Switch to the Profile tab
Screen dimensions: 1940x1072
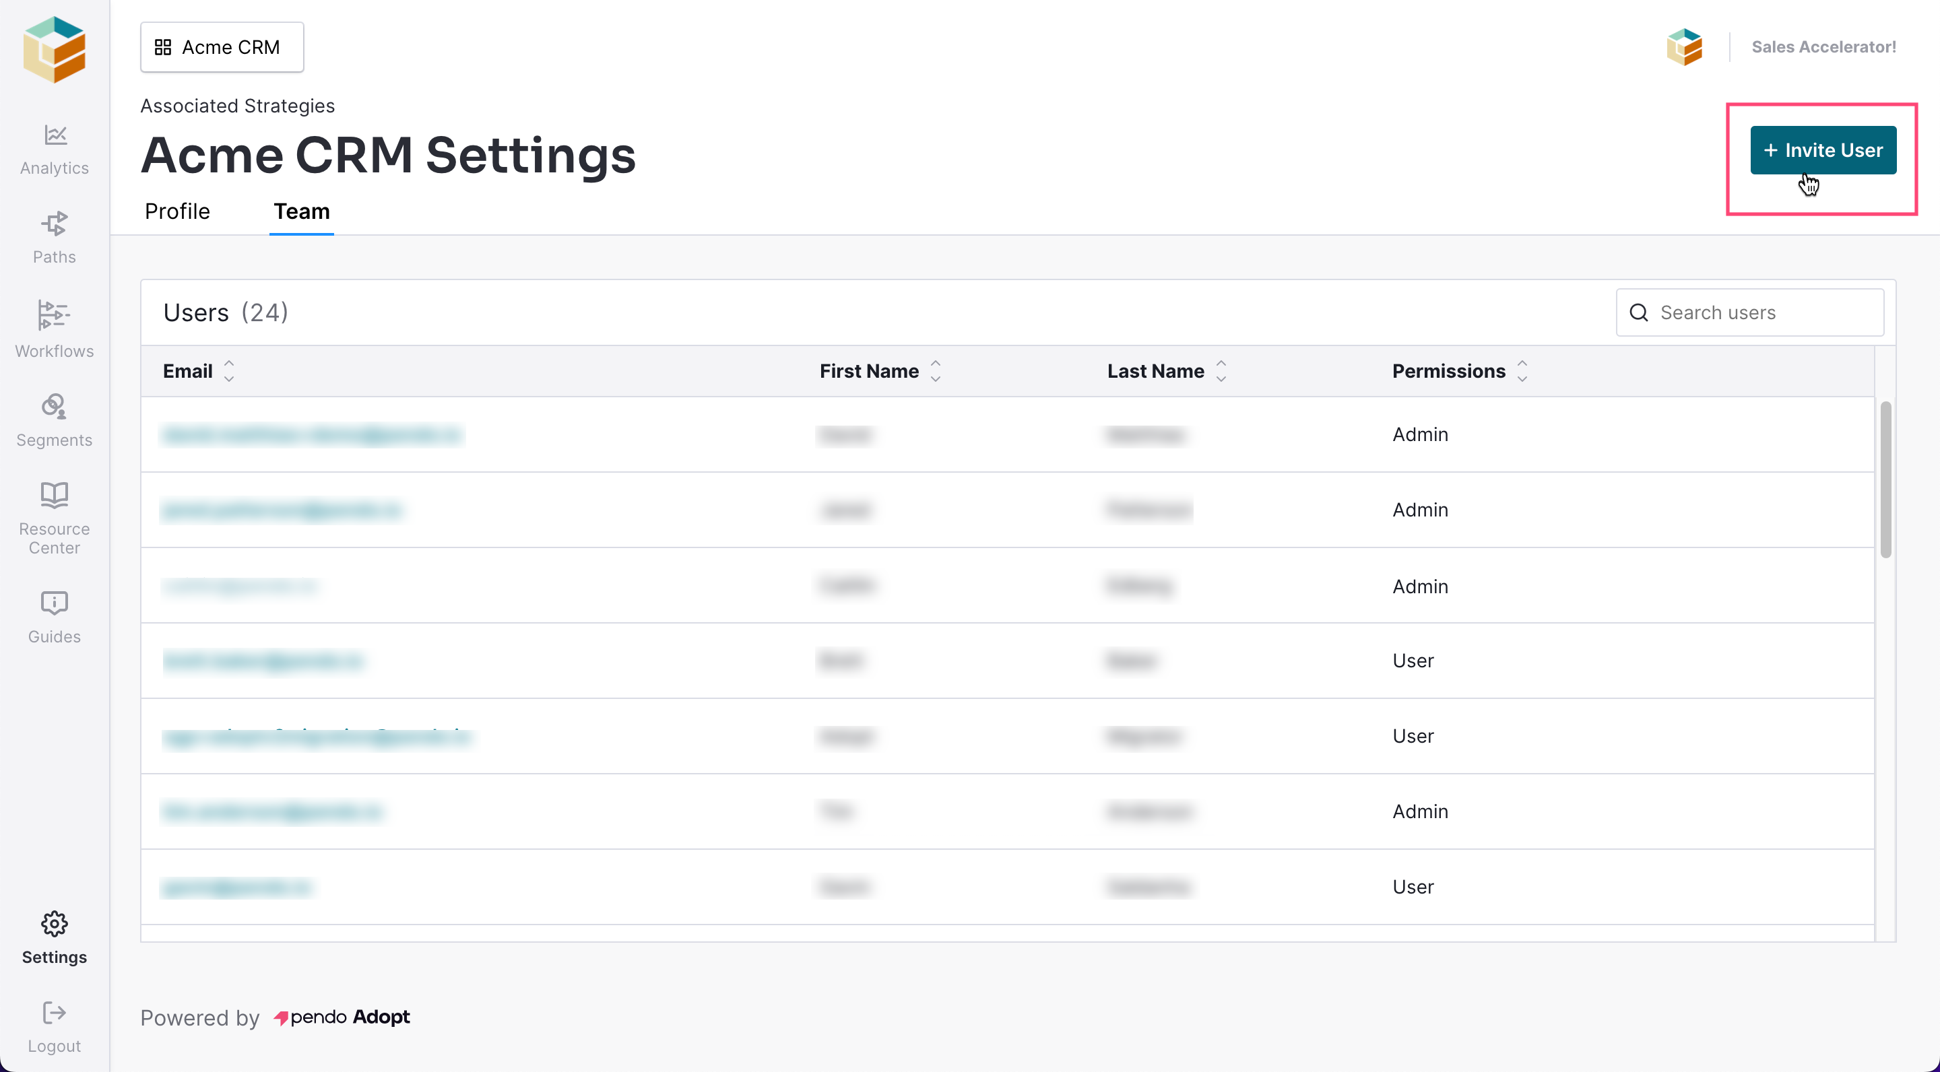point(178,211)
